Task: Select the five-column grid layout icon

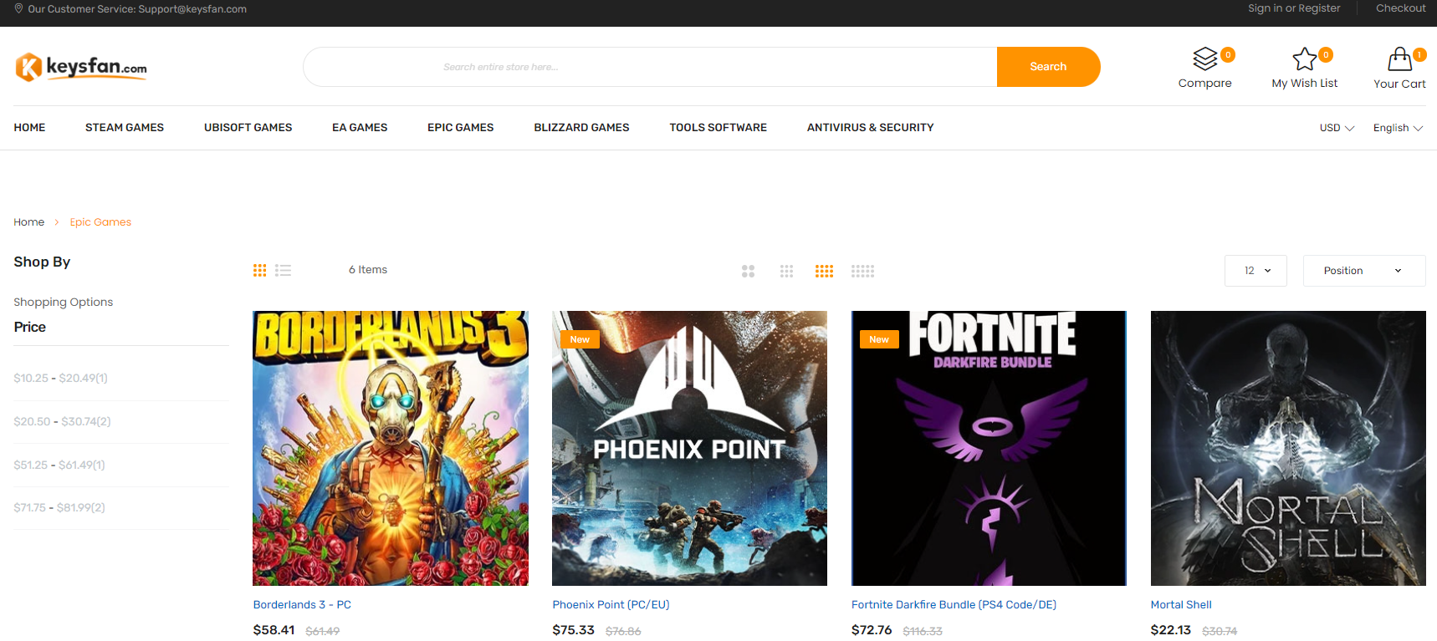Action: (x=862, y=271)
